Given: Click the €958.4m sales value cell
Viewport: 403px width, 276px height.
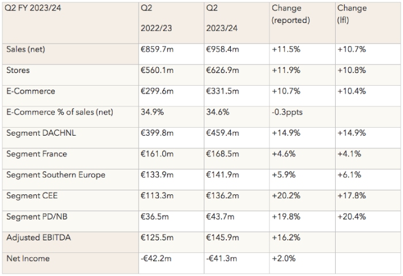Looking at the screenshot, I should 222,49.
